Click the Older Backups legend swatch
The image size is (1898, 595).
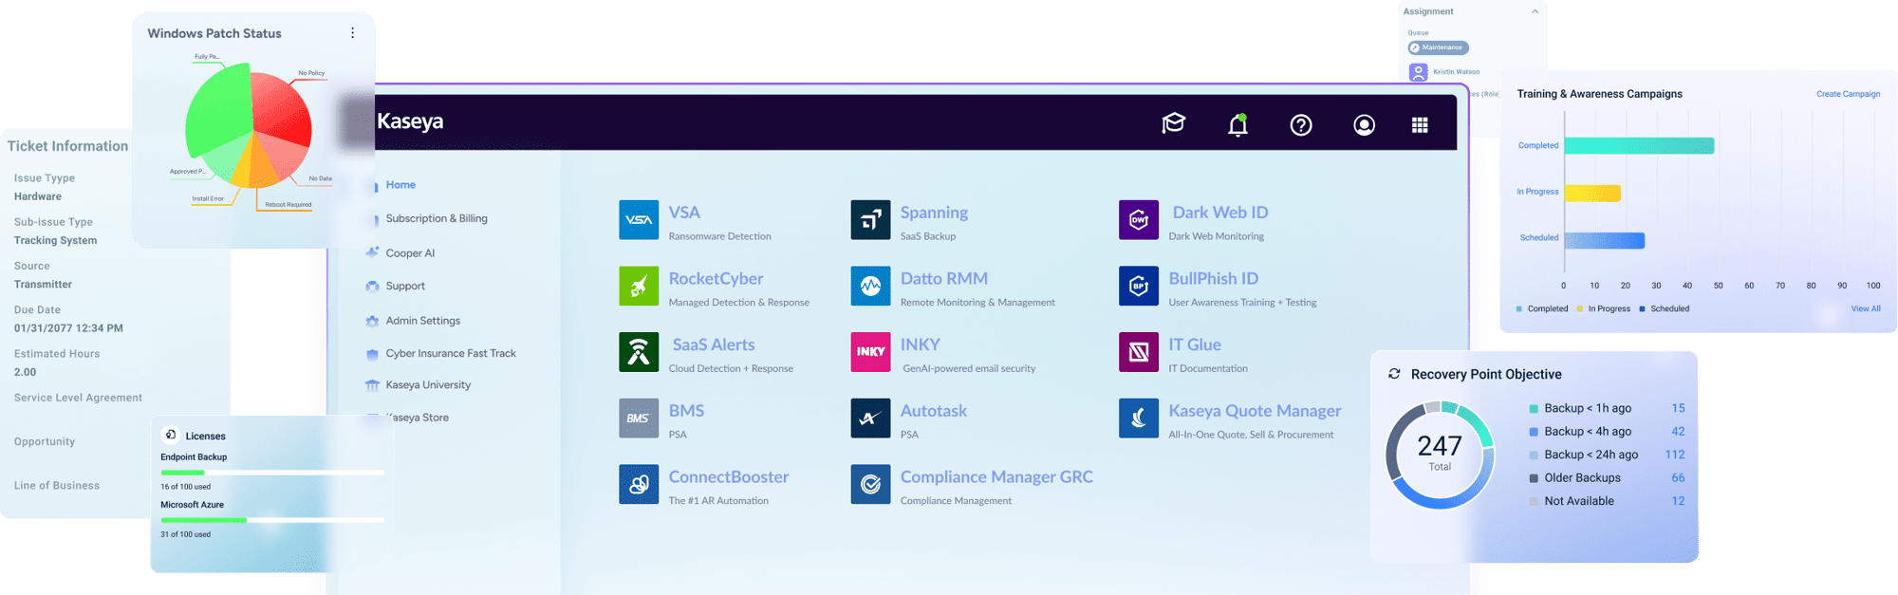tap(1534, 478)
